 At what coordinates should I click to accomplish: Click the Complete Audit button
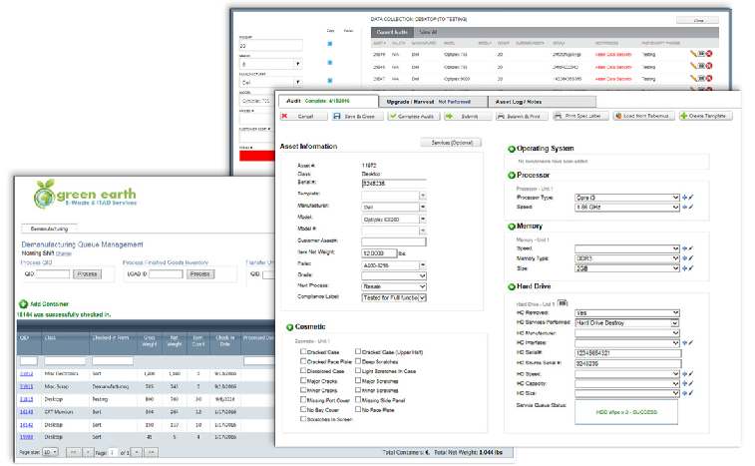(x=414, y=116)
